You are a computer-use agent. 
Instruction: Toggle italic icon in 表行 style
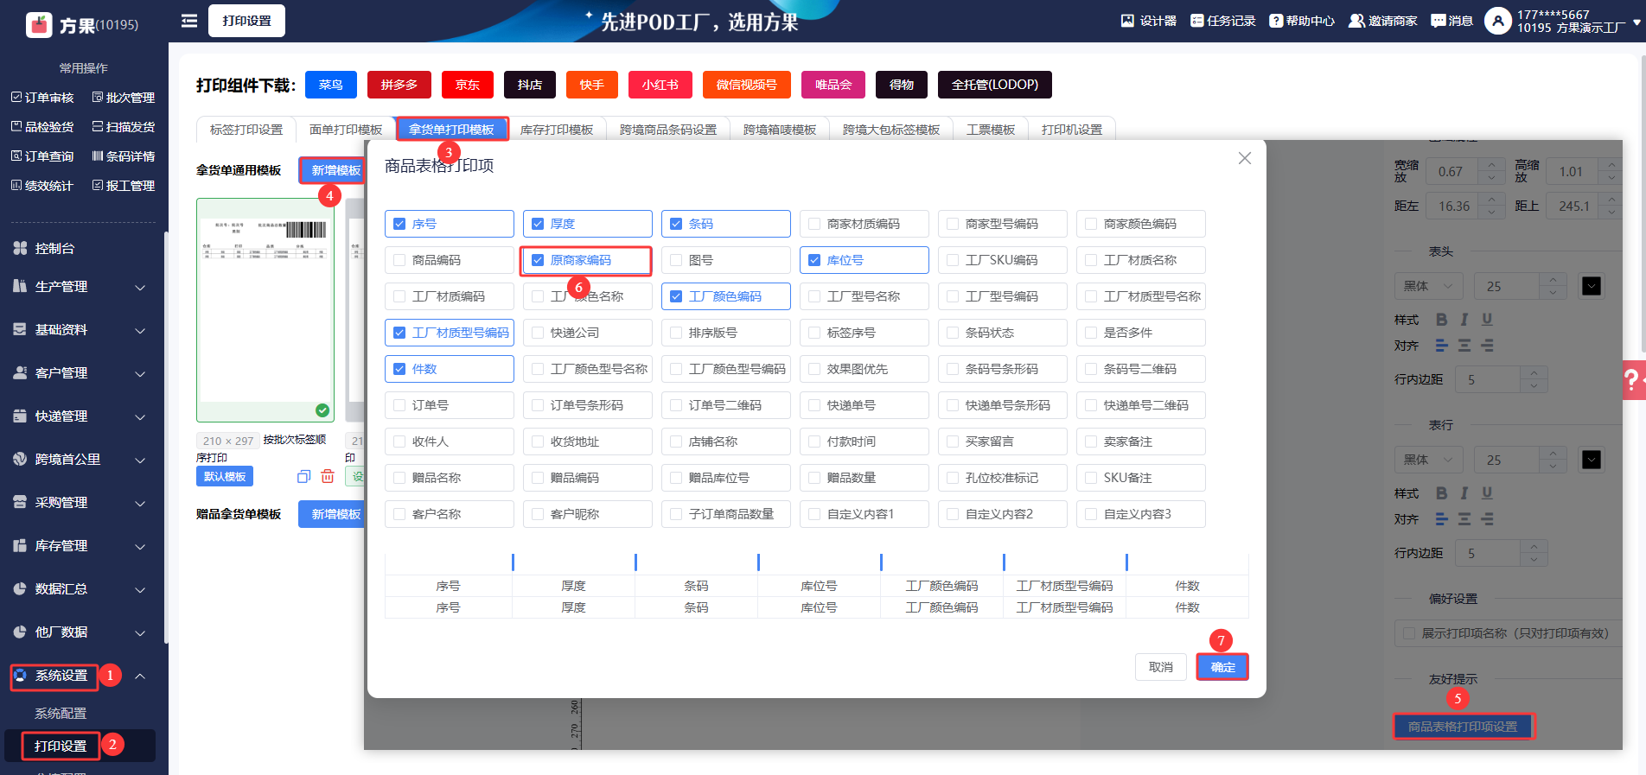click(1464, 493)
